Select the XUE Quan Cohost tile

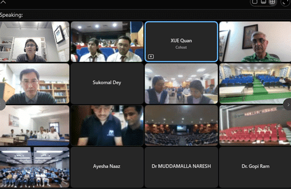181,42
